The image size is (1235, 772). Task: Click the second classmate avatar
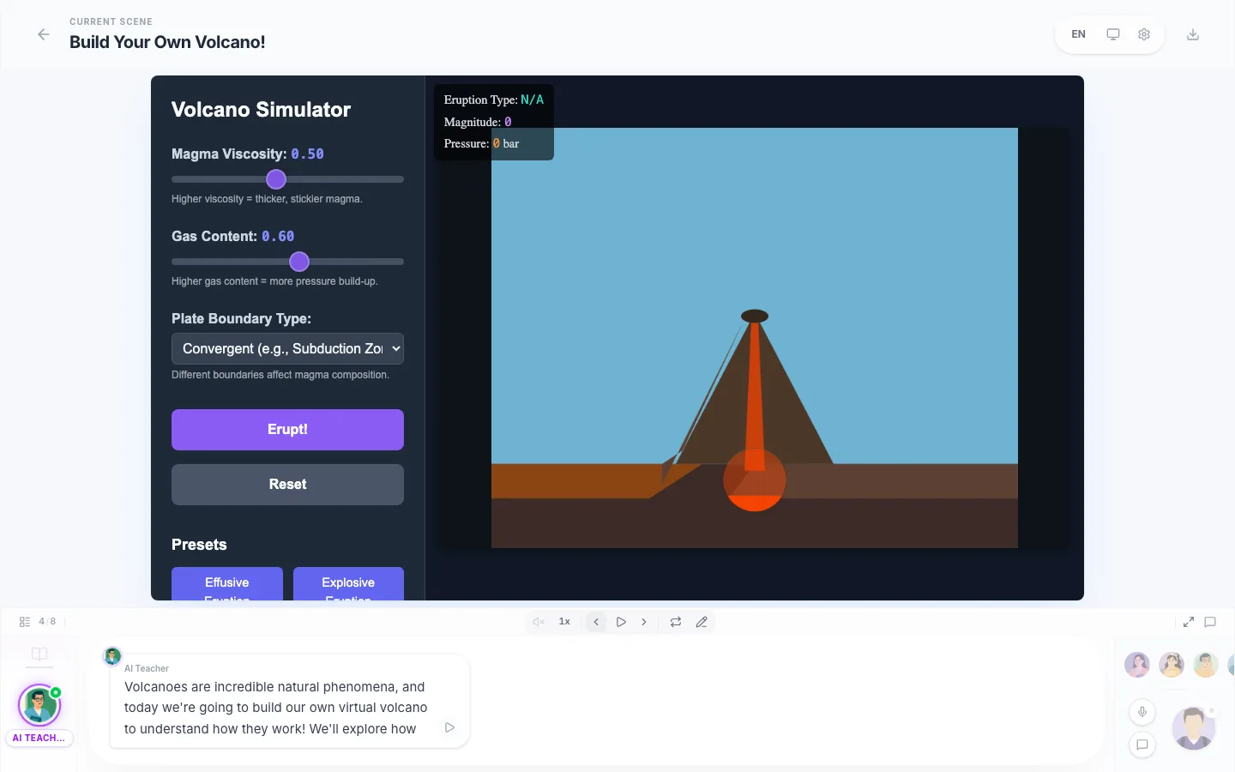1172,665
